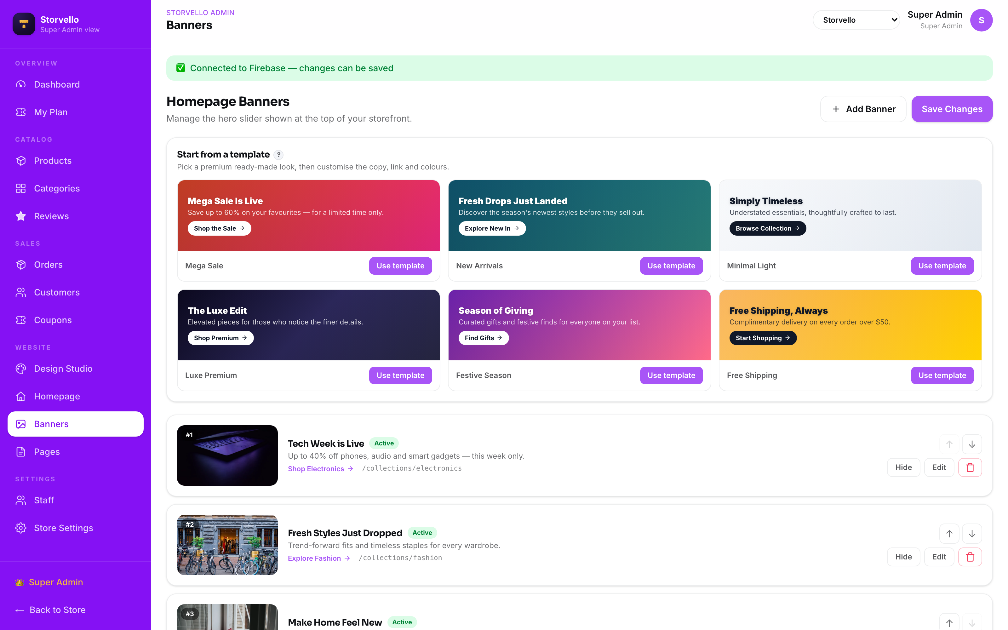Click the Coupons ticket icon
Screen dimensions: 1008x630
tap(21, 320)
